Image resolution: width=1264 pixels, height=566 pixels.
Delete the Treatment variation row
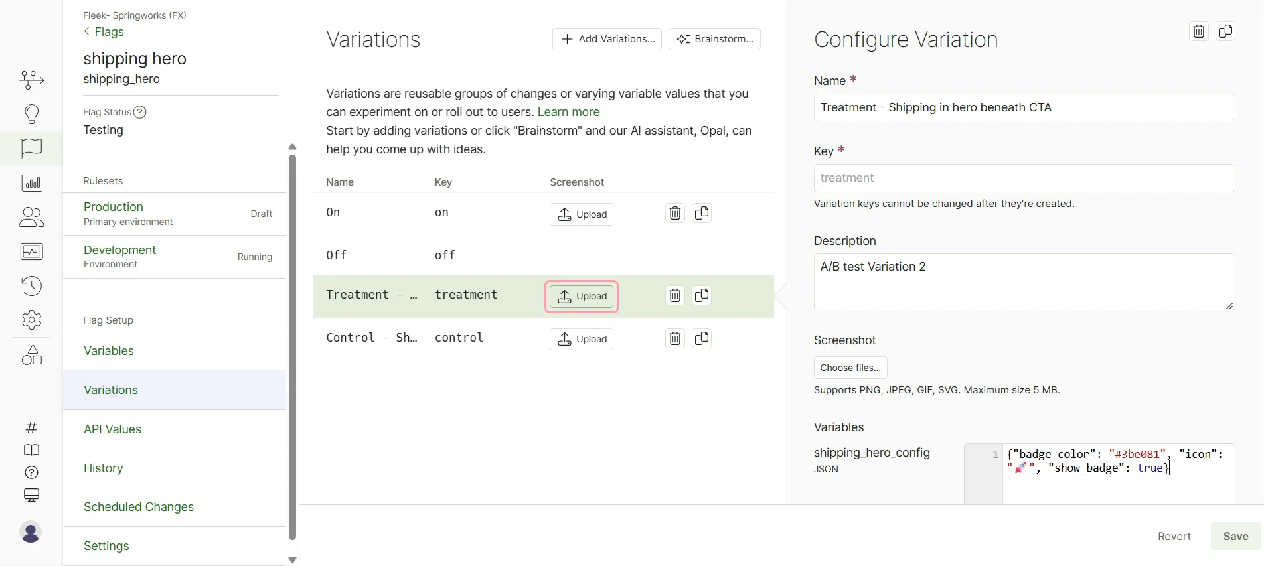(675, 295)
